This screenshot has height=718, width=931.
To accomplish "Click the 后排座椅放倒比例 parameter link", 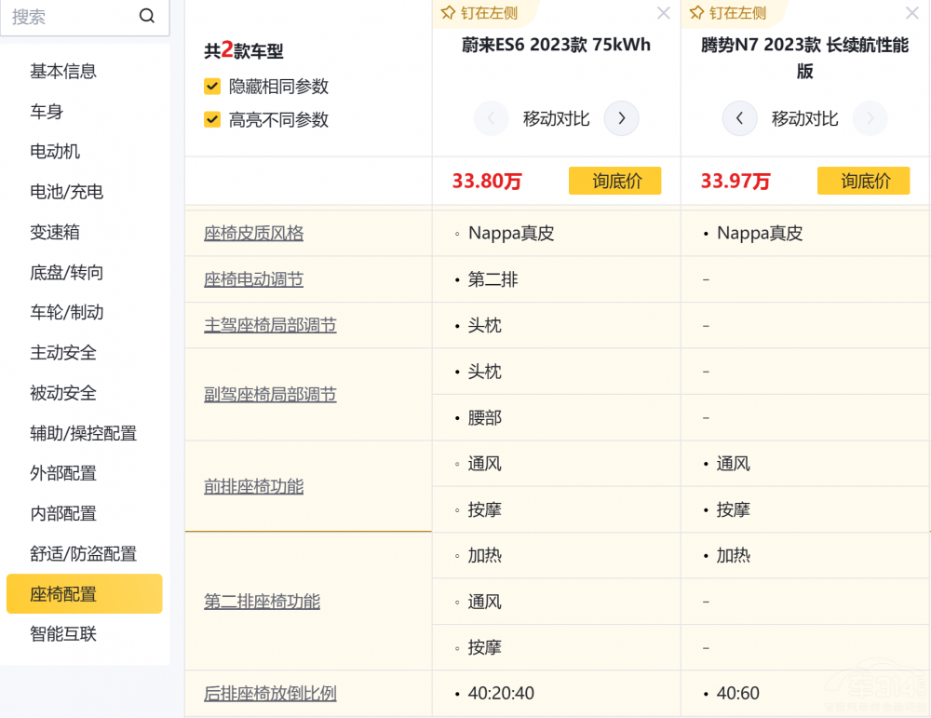I will 270,694.
